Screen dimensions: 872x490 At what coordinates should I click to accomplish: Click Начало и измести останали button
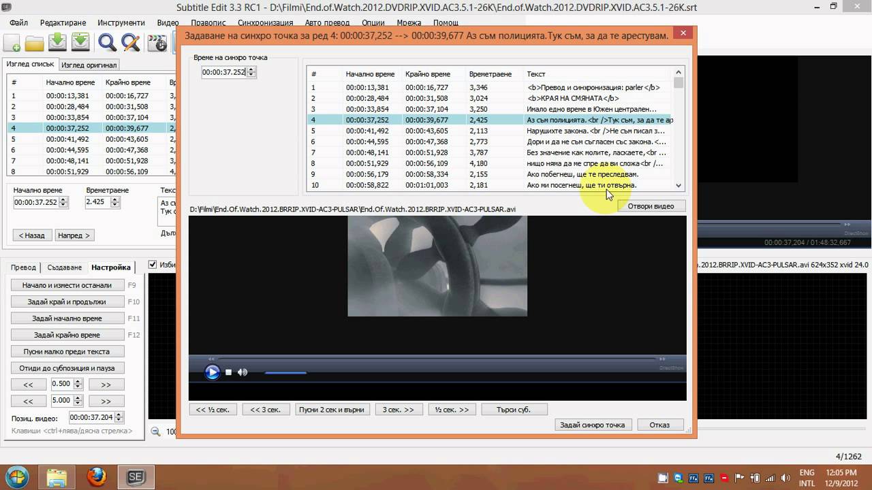click(x=67, y=285)
